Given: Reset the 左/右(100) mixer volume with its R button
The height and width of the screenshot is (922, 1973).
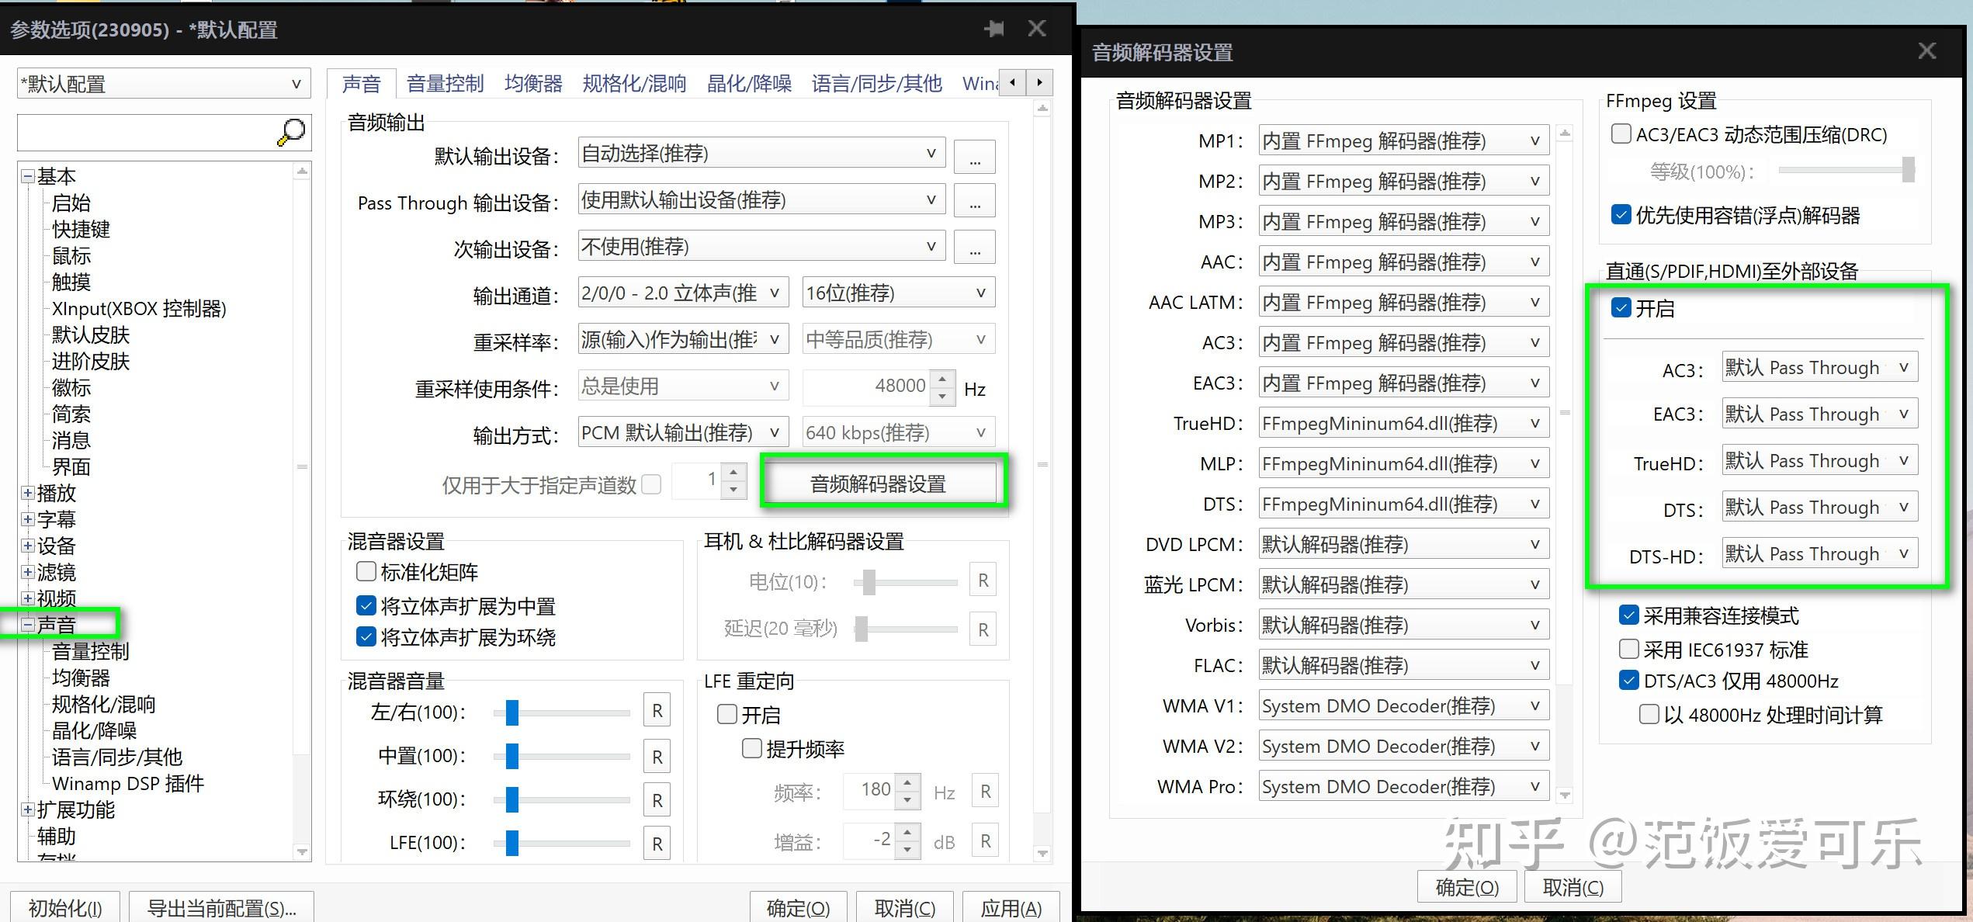Looking at the screenshot, I should (x=657, y=710).
